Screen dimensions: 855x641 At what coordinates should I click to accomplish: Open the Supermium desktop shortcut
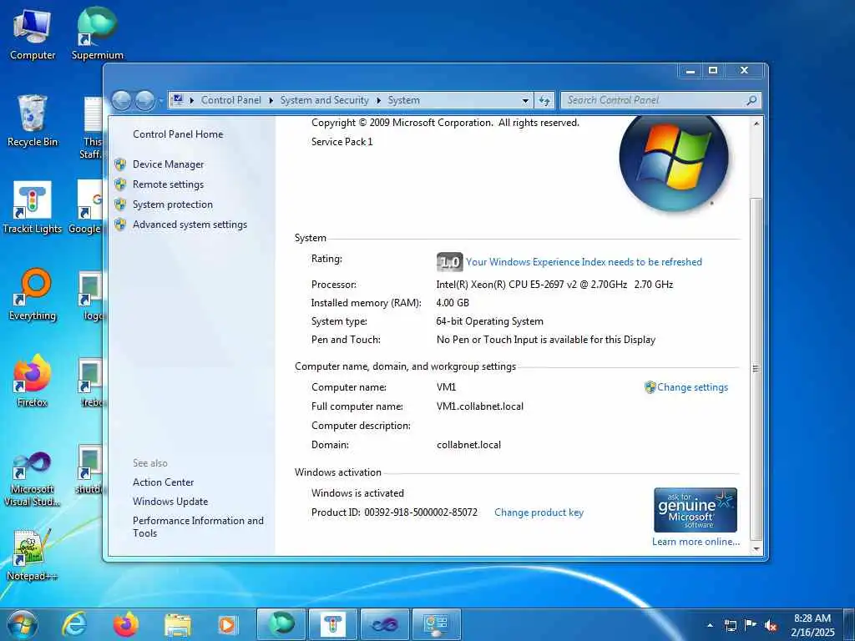pos(97,33)
